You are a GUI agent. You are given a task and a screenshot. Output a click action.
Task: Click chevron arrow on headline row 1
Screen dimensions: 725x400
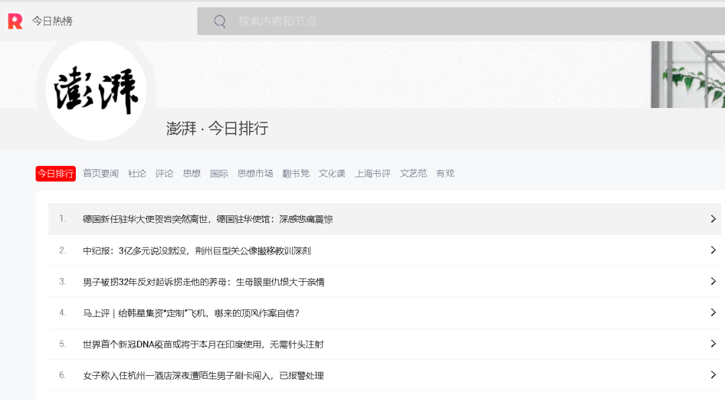(714, 219)
